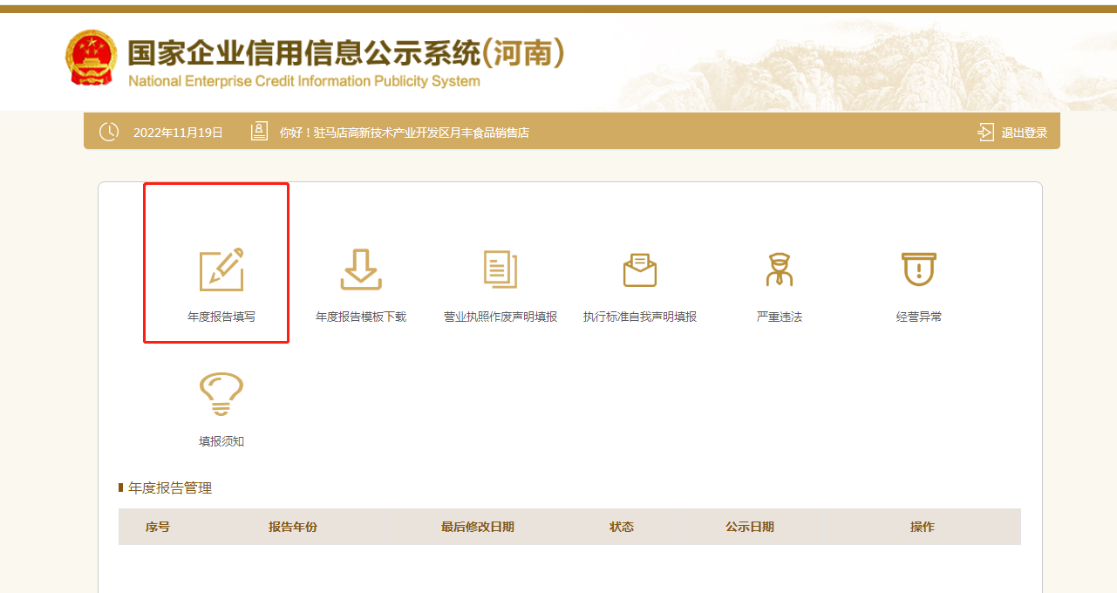Click the 执行标准自我声明填报 label

[640, 317]
